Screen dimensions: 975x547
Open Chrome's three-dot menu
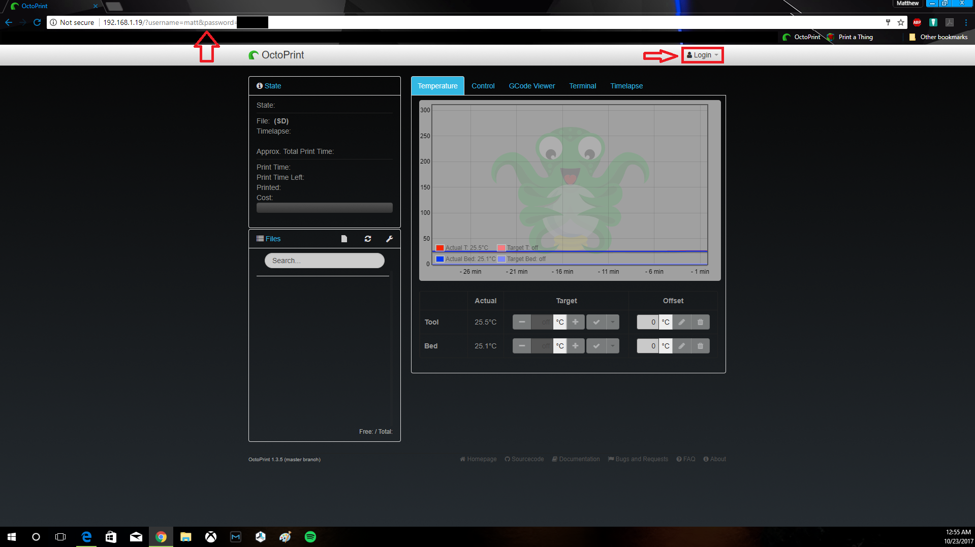966,22
